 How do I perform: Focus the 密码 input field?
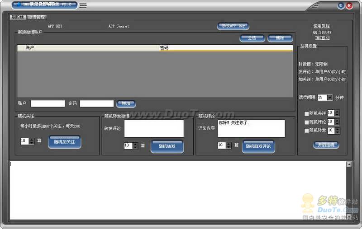point(97,103)
